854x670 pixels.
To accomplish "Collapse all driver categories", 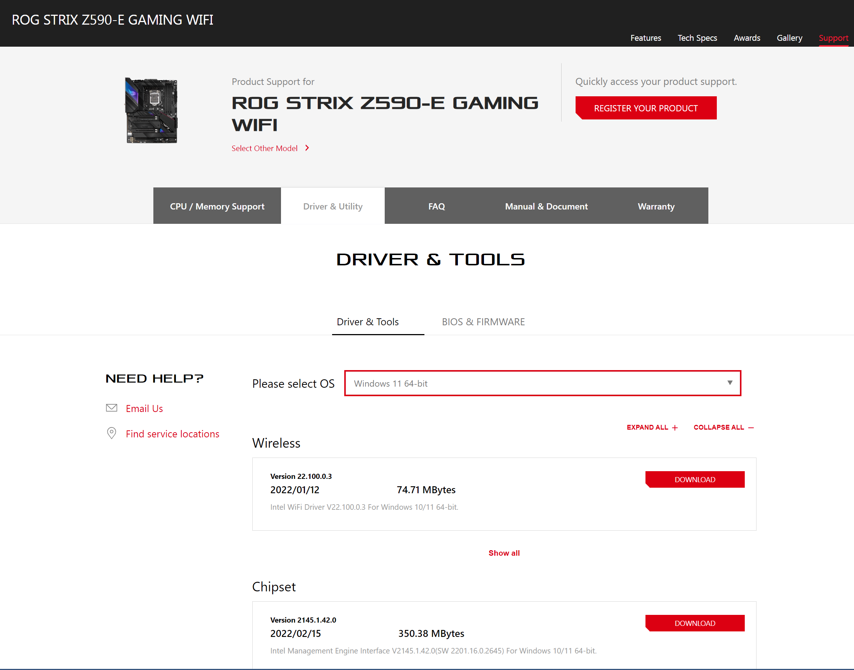I will 723,427.
